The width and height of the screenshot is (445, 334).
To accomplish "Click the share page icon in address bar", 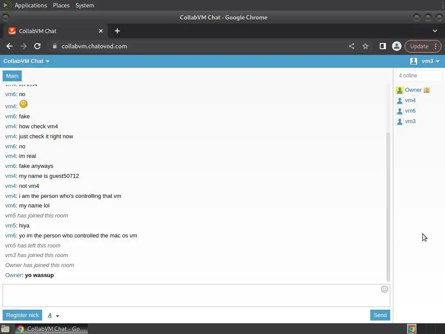I will (351, 46).
